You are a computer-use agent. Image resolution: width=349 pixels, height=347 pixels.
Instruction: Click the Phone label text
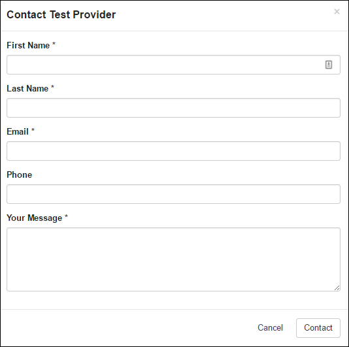[x=20, y=174]
